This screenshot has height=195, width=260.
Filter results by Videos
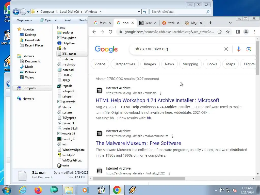click(x=100, y=64)
